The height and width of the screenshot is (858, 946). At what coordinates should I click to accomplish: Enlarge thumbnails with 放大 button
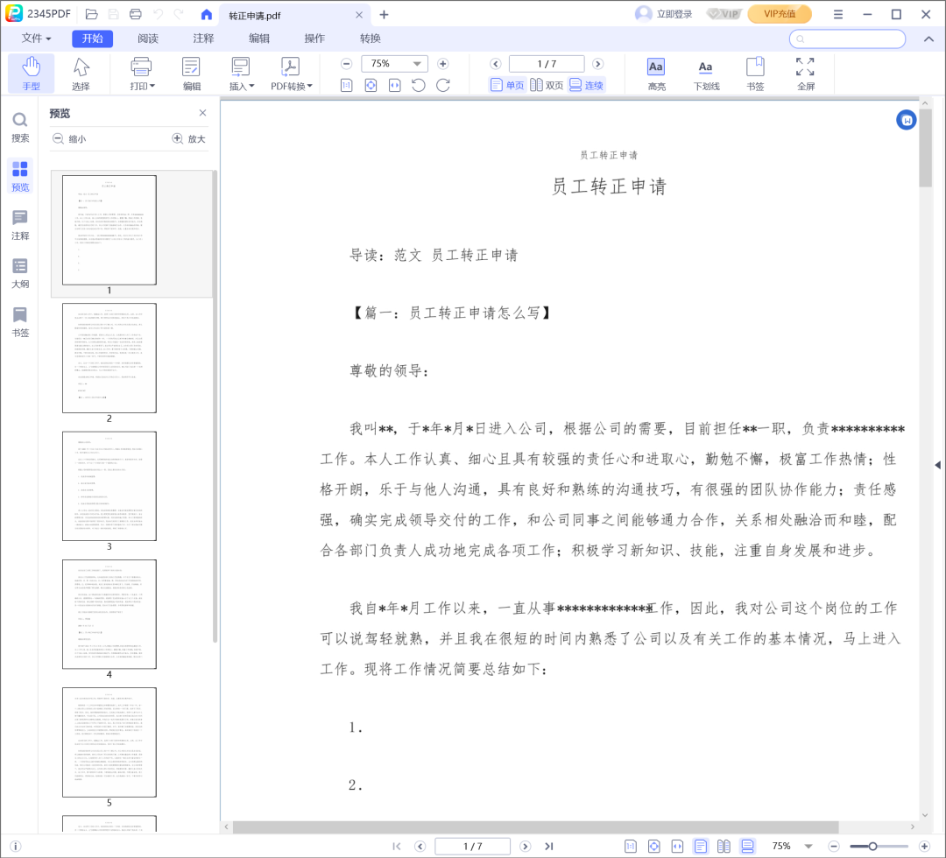[189, 138]
